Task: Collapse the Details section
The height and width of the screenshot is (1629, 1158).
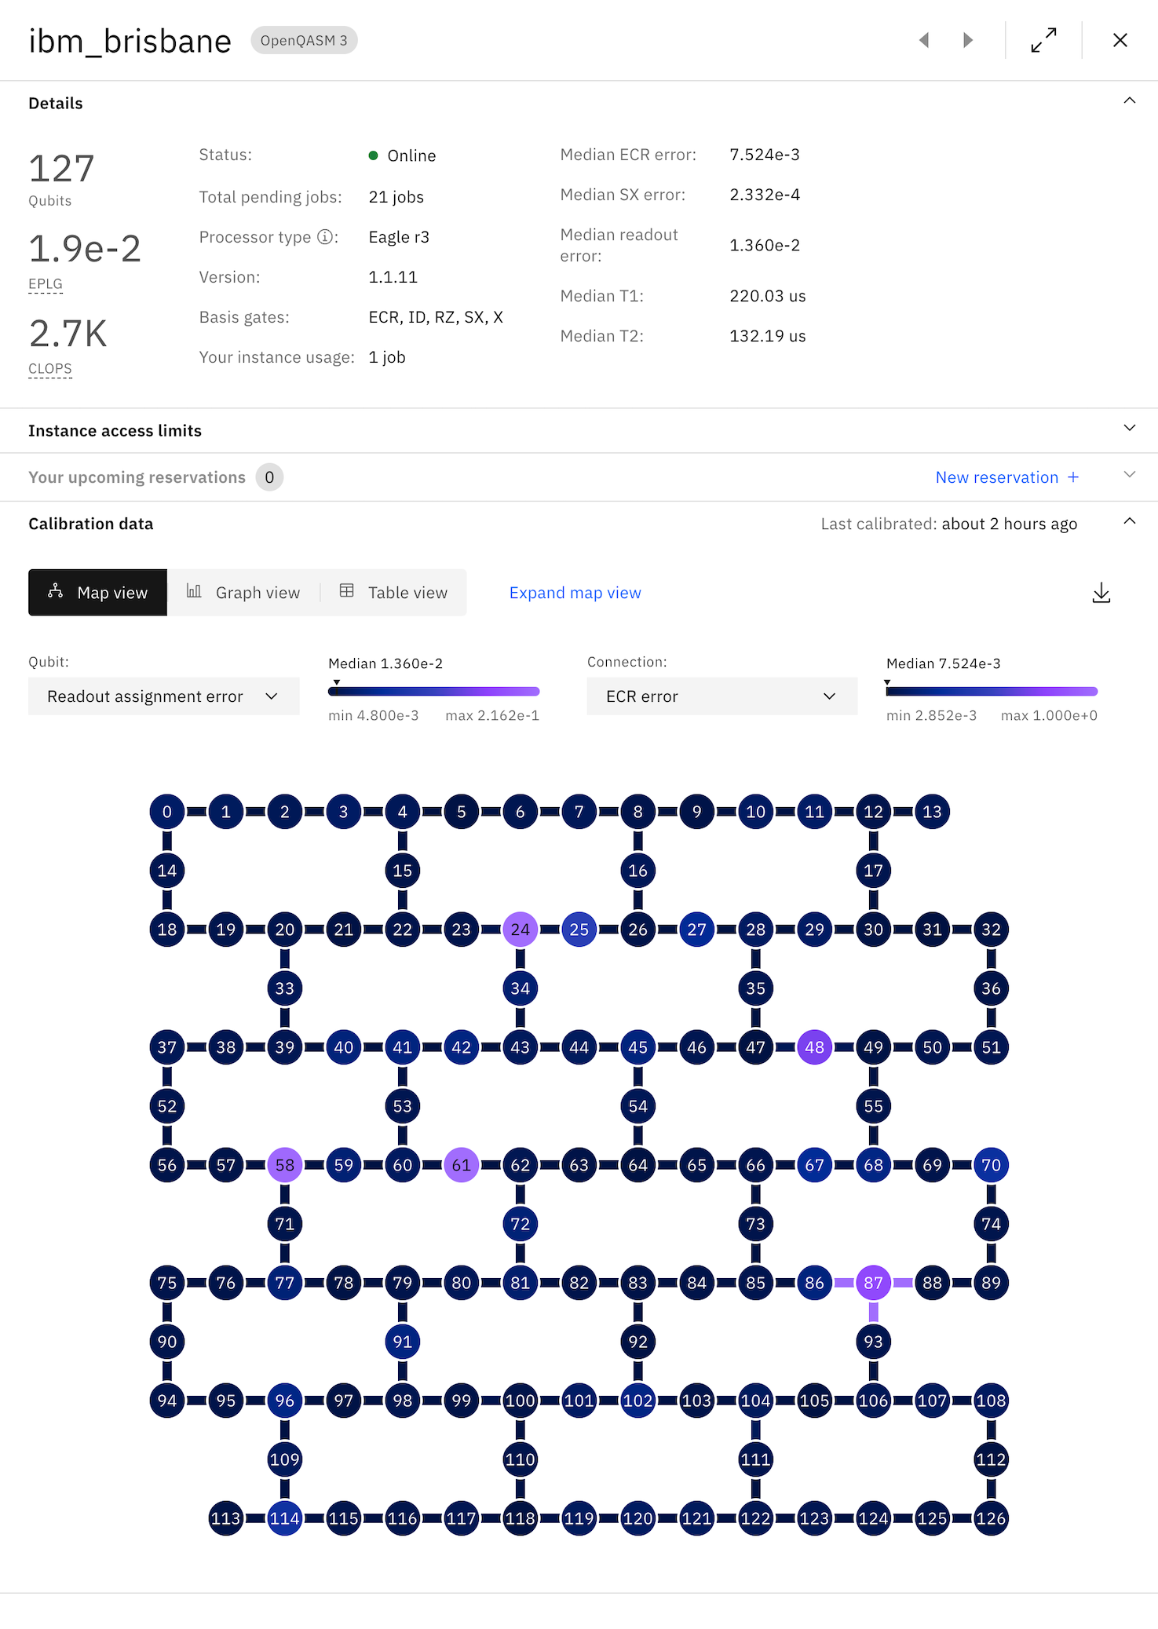Action: (1130, 100)
